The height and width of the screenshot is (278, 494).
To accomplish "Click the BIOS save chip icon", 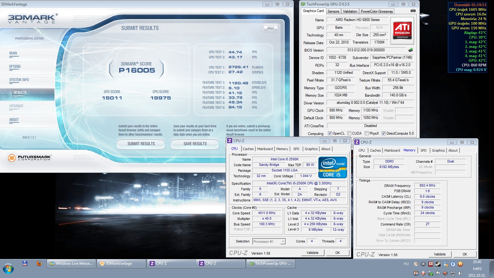I will pos(410,50).
